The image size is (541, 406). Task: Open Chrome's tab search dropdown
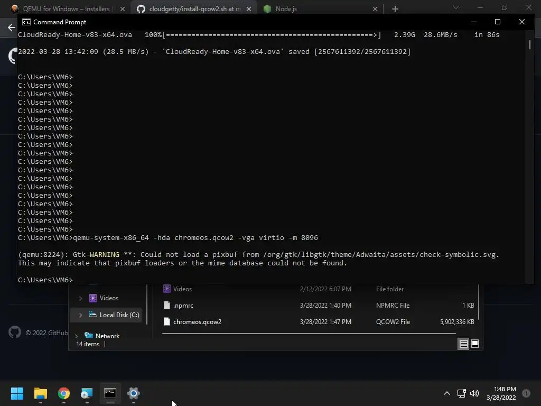click(x=456, y=7)
